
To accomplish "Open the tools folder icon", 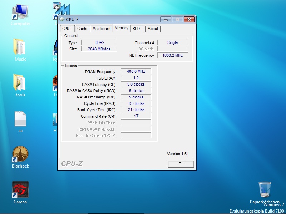I will [20, 85].
